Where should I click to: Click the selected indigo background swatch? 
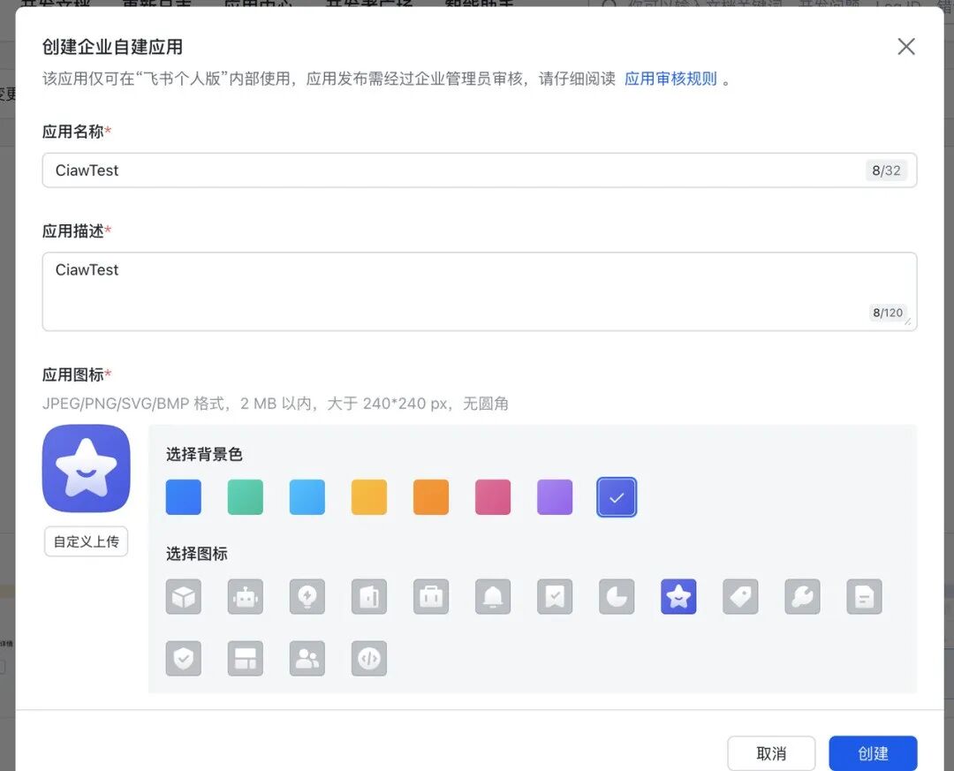(617, 497)
